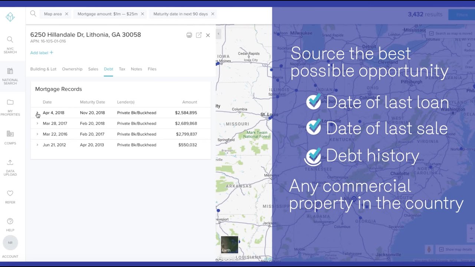This screenshot has width=475, height=267.
Task: Click the Filters button
Action: pos(462,15)
